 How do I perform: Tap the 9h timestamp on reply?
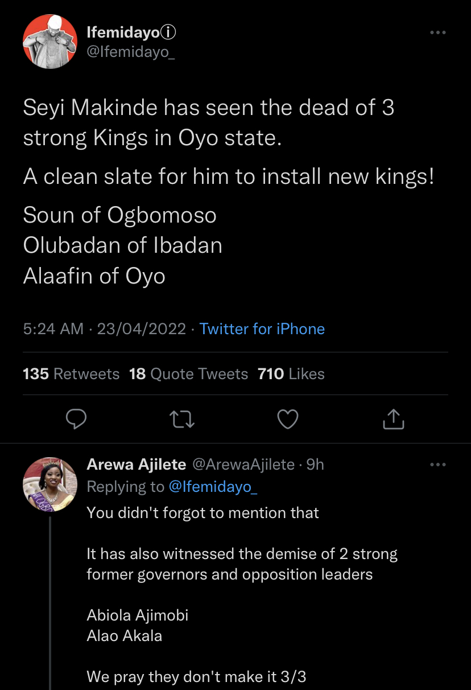click(x=315, y=465)
